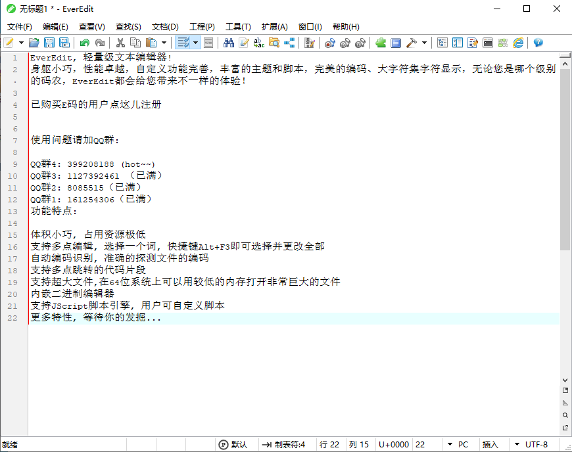Open the 工具(T) menu
This screenshot has height=452, width=572.
pyautogui.click(x=238, y=27)
